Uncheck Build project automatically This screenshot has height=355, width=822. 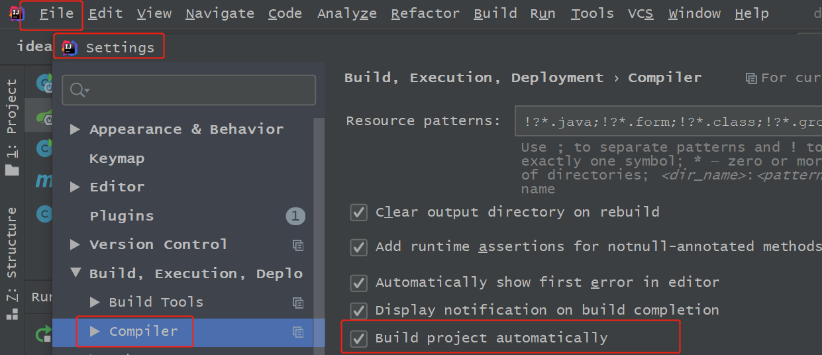tap(358, 338)
